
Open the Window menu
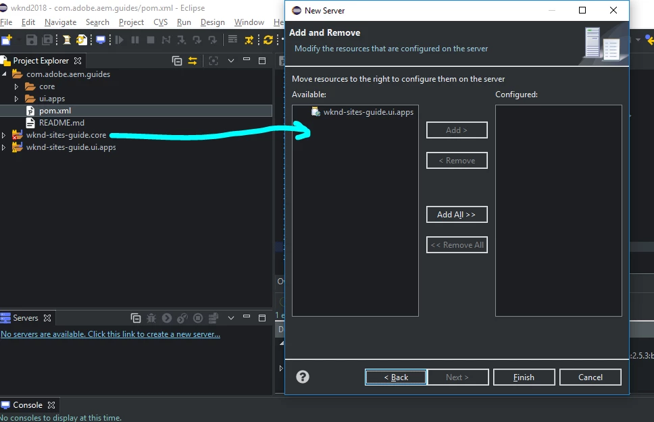[x=249, y=22]
